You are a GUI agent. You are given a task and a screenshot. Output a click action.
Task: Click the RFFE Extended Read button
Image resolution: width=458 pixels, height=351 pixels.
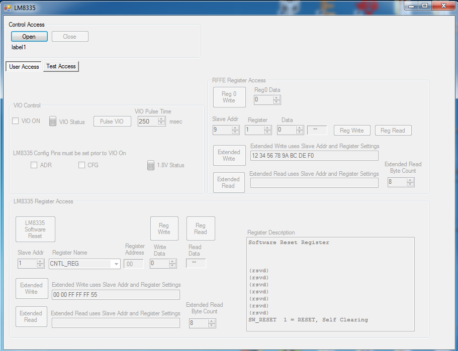tap(229, 182)
